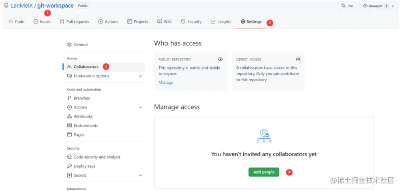Click the Secrets asterisk icon
401x191 pixels.
tap(69, 175)
